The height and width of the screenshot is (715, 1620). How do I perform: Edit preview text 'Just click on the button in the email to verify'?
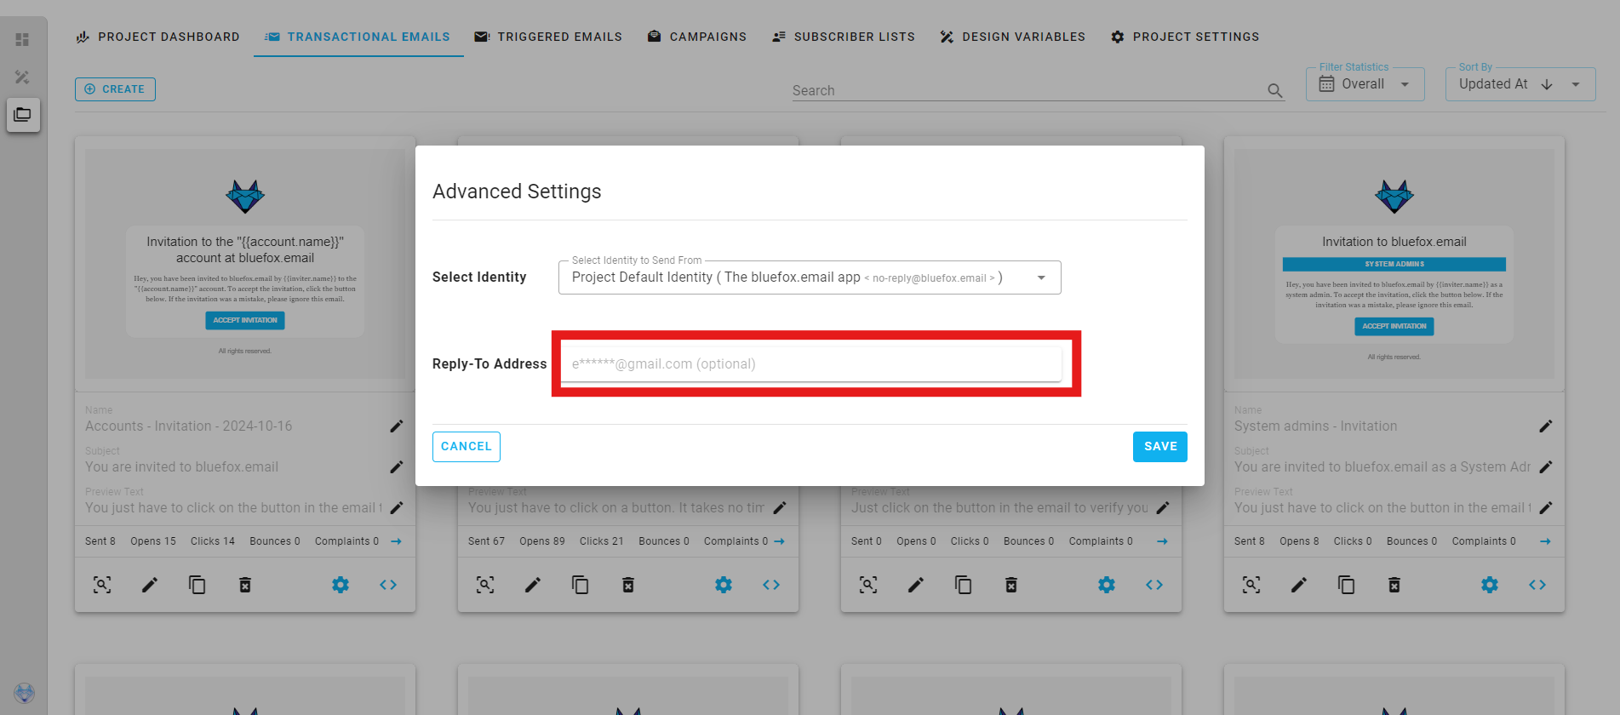pos(1163,507)
